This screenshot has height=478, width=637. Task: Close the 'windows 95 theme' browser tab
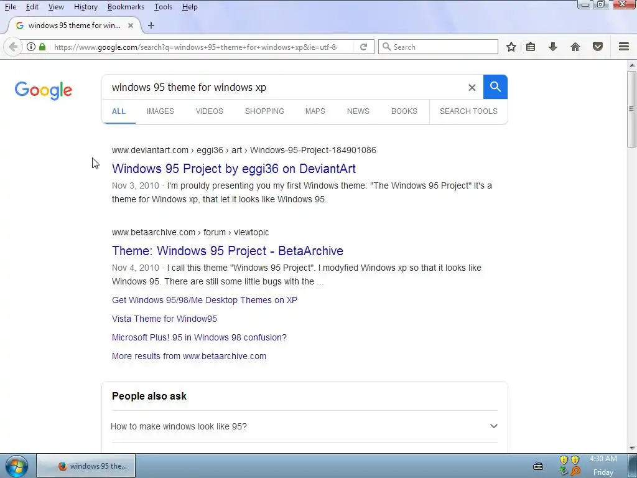click(x=131, y=25)
